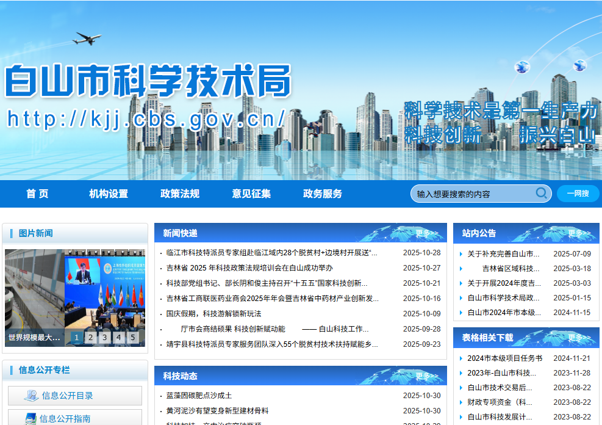Viewport: 602px width, 425px height.
Task: Read the 蓝藻固碳肥点沙成土 article
Action: click(x=199, y=396)
